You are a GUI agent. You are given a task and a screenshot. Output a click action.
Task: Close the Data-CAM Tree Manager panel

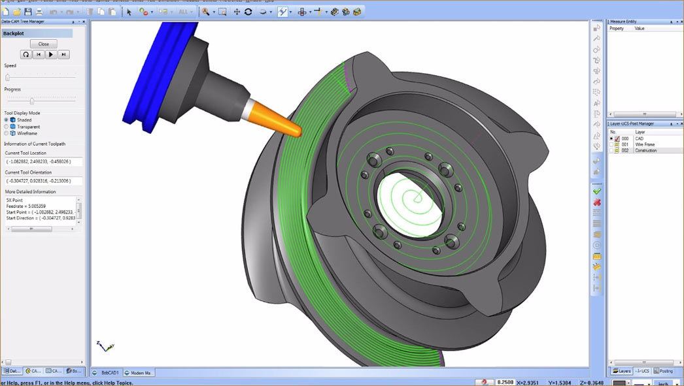coord(84,22)
